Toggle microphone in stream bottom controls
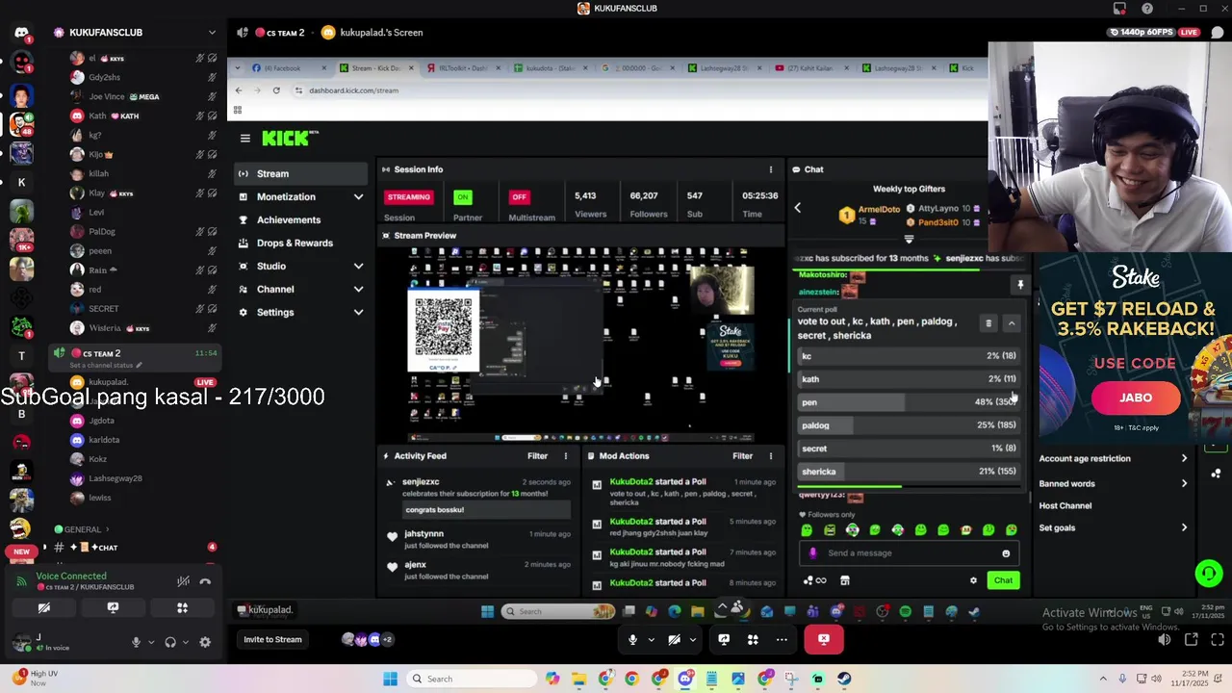Viewport: 1232px width, 693px height. tap(632, 640)
